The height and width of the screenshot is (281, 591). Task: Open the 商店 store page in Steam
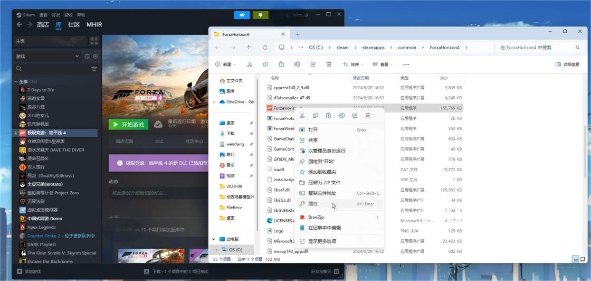point(43,24)
